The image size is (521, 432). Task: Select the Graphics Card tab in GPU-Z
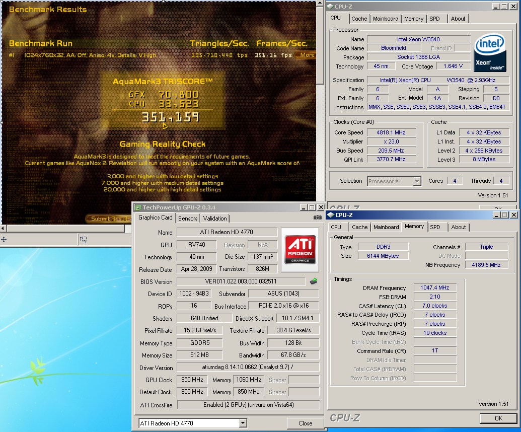click(x=155, y=218)
